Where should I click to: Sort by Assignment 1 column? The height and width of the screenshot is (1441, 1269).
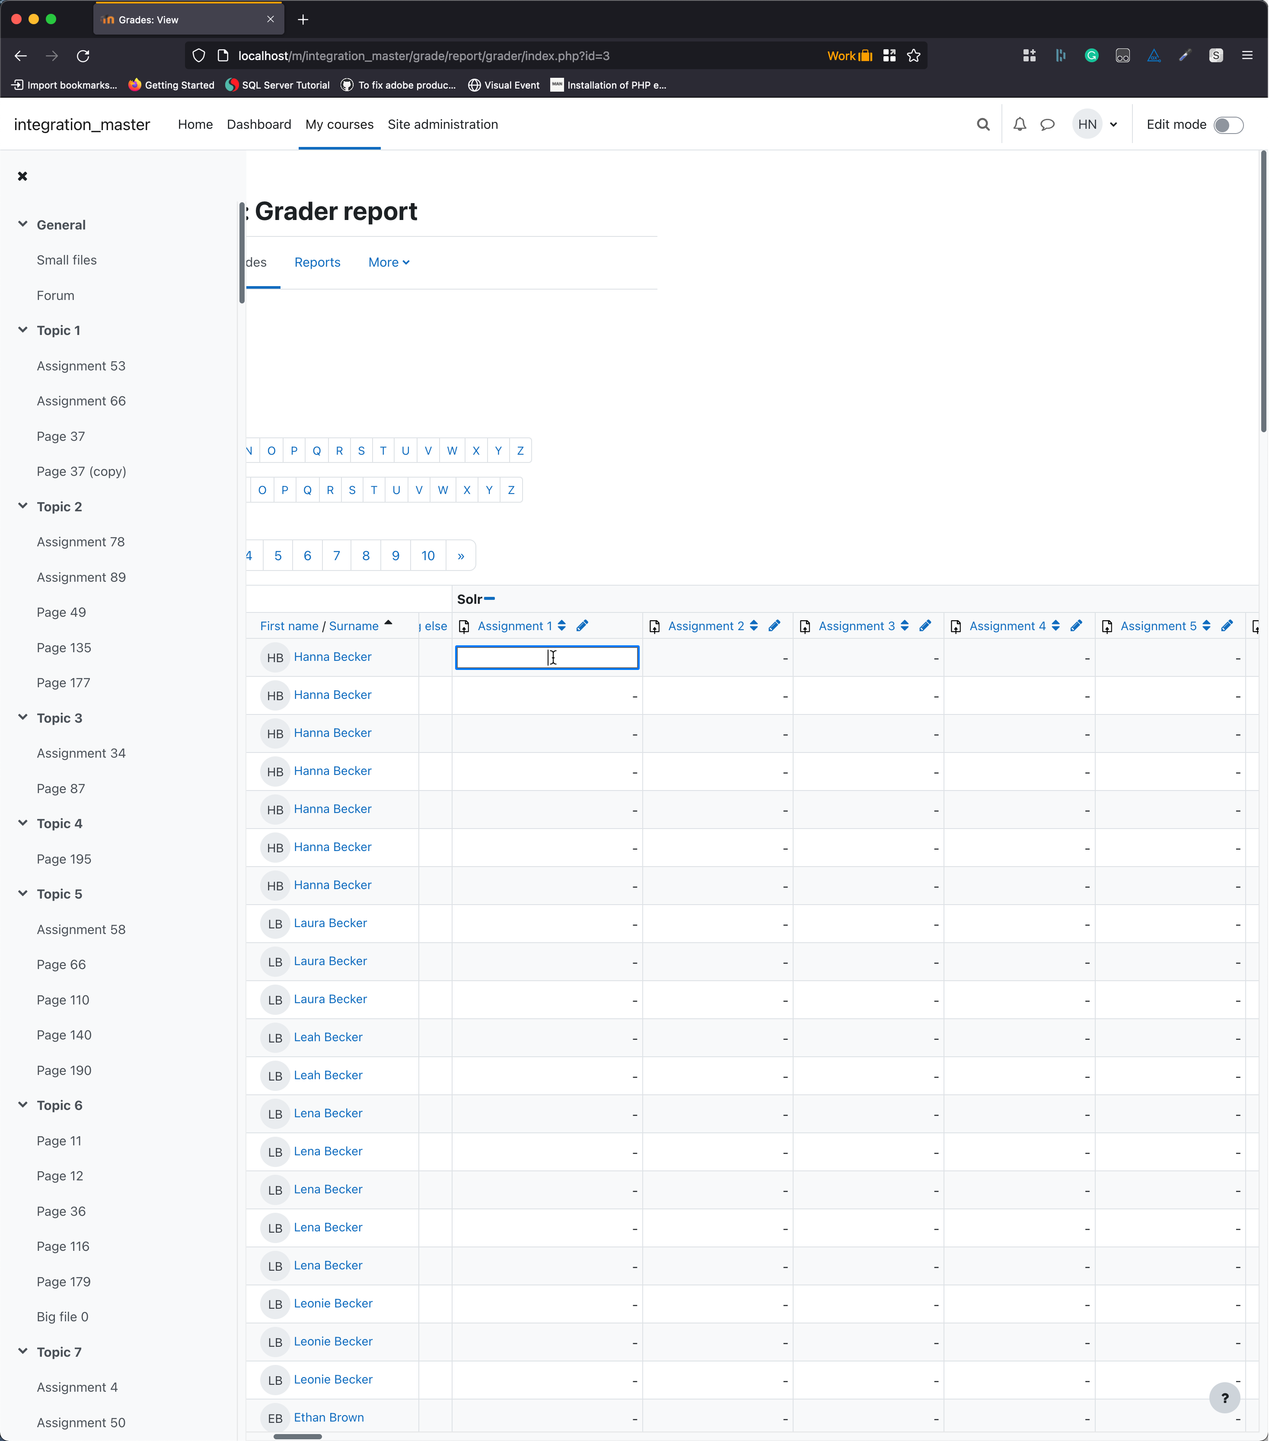coord(562,626)
